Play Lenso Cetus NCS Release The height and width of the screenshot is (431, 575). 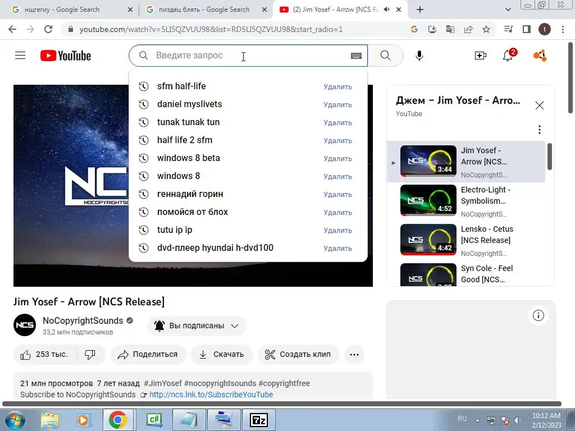click(x=466, y=240)
